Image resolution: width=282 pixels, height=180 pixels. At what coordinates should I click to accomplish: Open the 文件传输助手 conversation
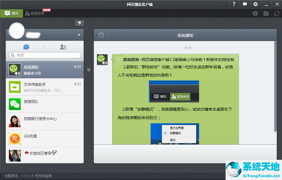pyautogui.click(x=45, y=87)
